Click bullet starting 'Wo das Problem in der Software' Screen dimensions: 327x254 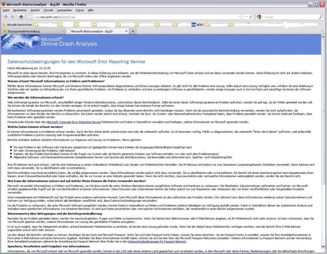103,147
